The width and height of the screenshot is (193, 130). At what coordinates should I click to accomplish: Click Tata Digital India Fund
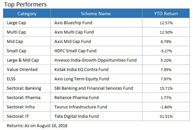(76, 116)
